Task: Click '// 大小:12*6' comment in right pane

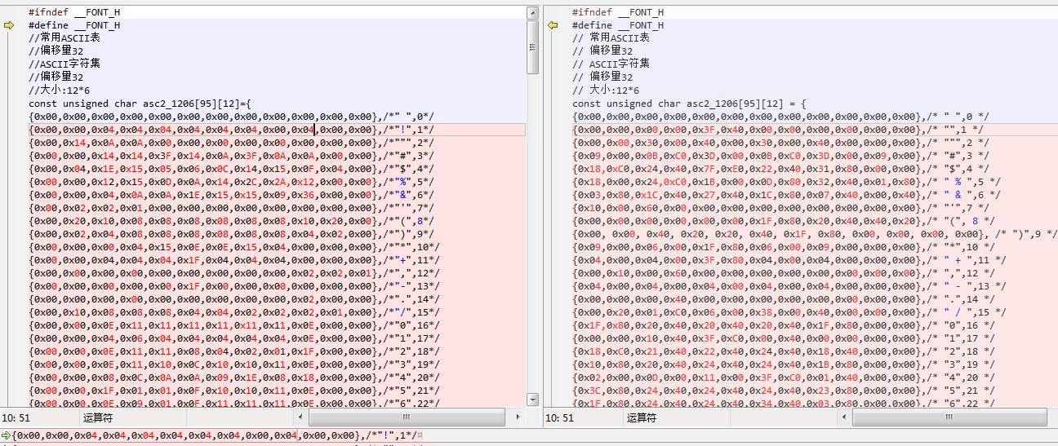Action: pos(606,91)
